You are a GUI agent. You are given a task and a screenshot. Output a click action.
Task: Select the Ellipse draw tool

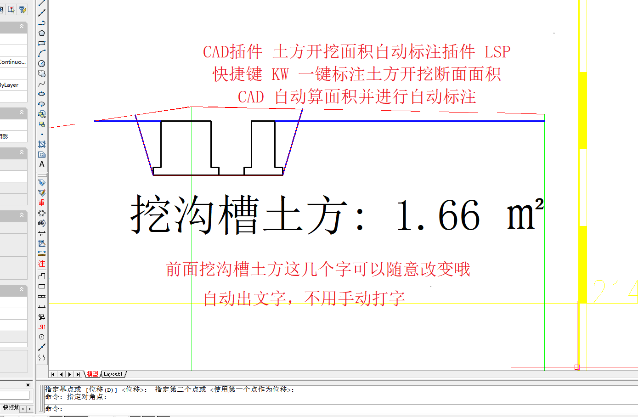42,94
